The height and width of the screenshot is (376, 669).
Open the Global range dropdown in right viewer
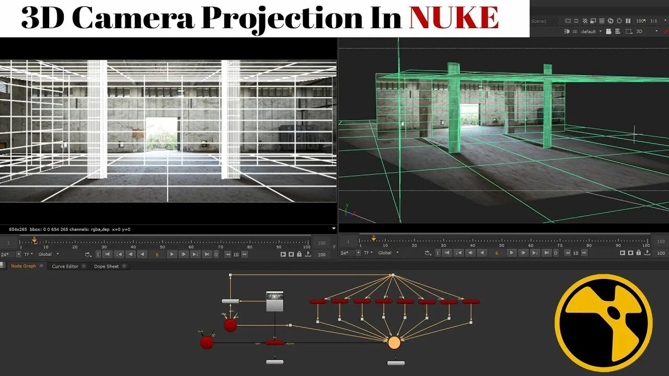coord(388,253)
